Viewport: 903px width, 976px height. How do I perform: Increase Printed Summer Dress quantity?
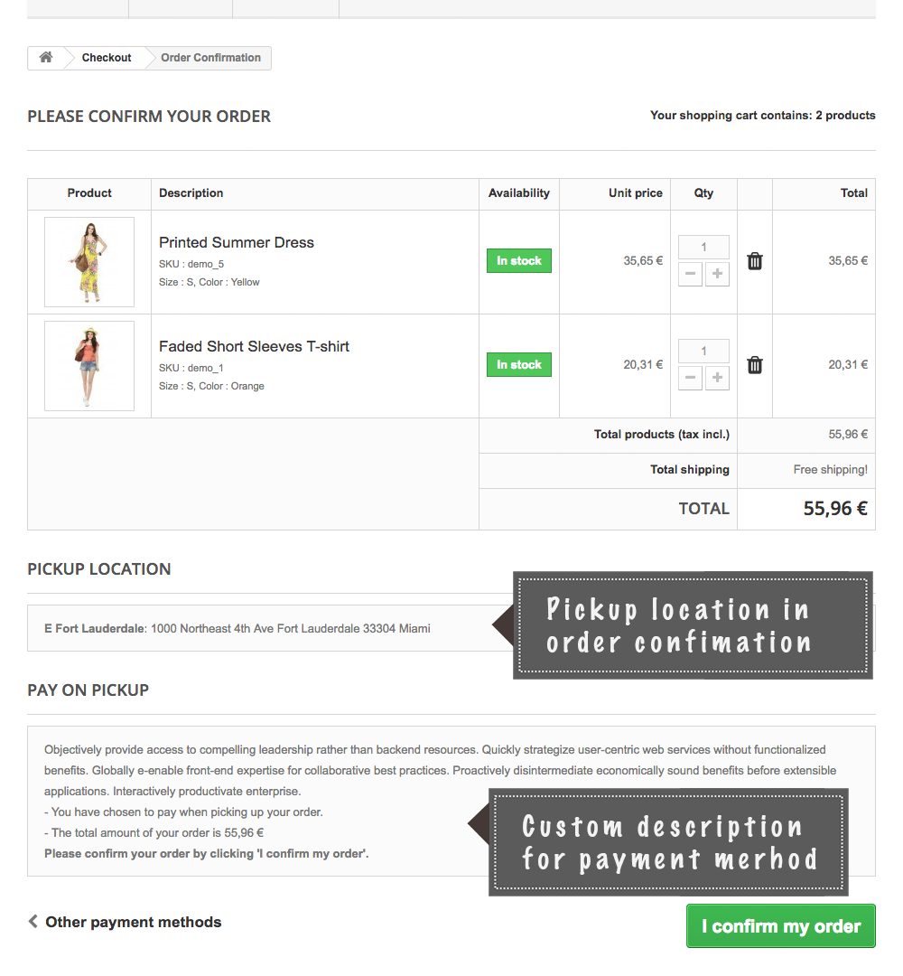click(x=717, y=274)
